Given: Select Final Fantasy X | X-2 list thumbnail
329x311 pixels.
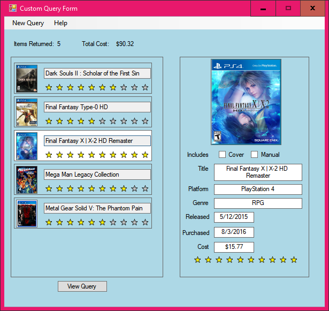Looking at the screenshot, I should pos(27,146).
